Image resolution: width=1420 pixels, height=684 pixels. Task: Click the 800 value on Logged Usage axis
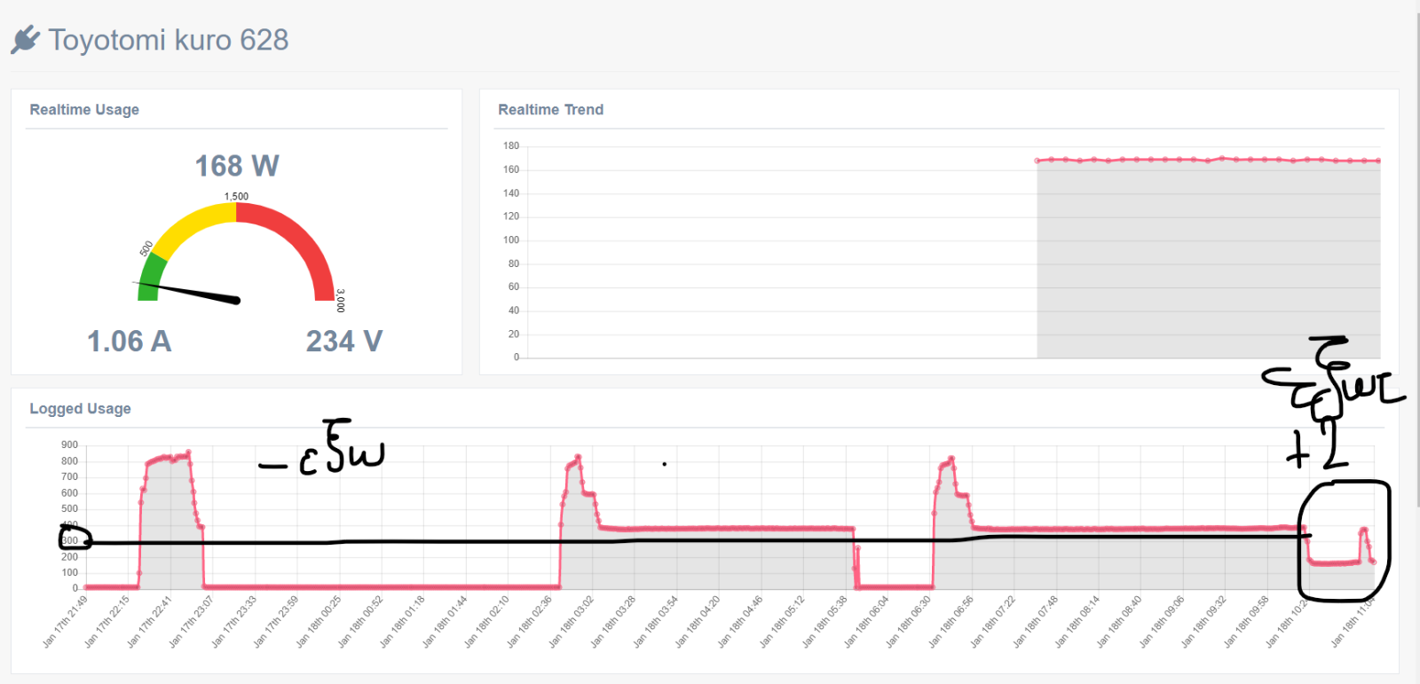(69, 460)
